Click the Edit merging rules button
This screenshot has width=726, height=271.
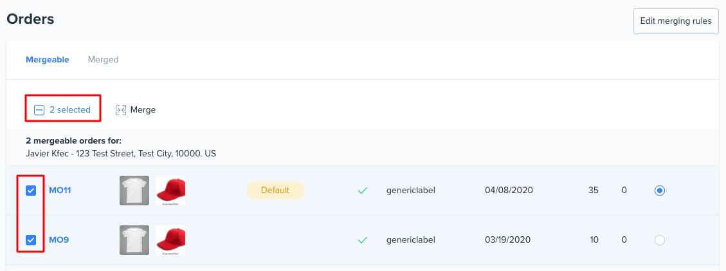pyautogui.click(x=676, y=21)
